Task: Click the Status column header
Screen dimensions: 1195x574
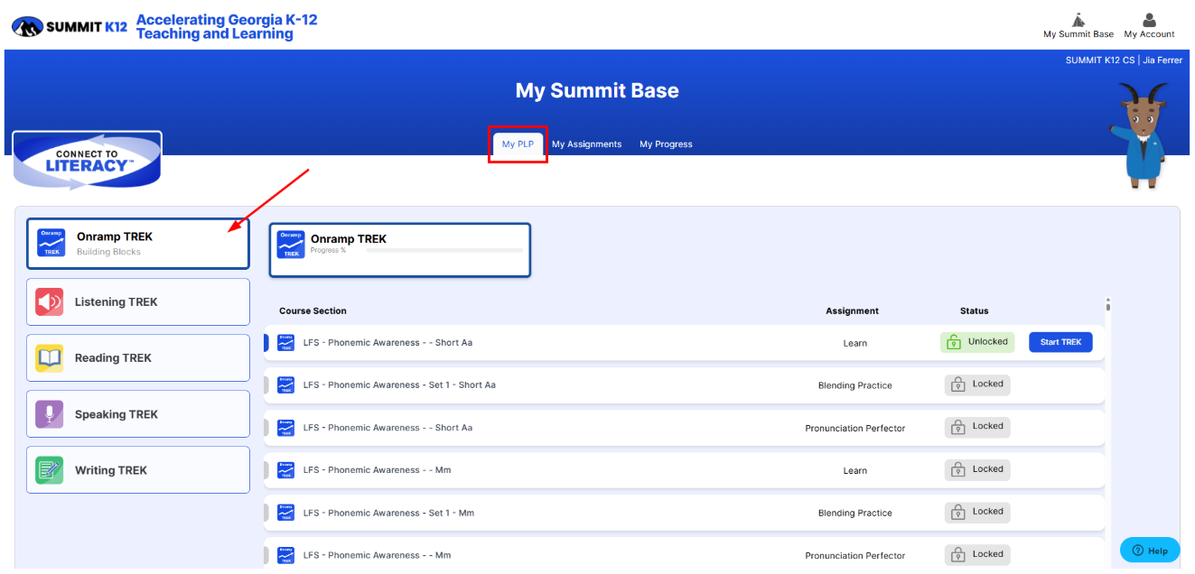Action: coord(974,310)
